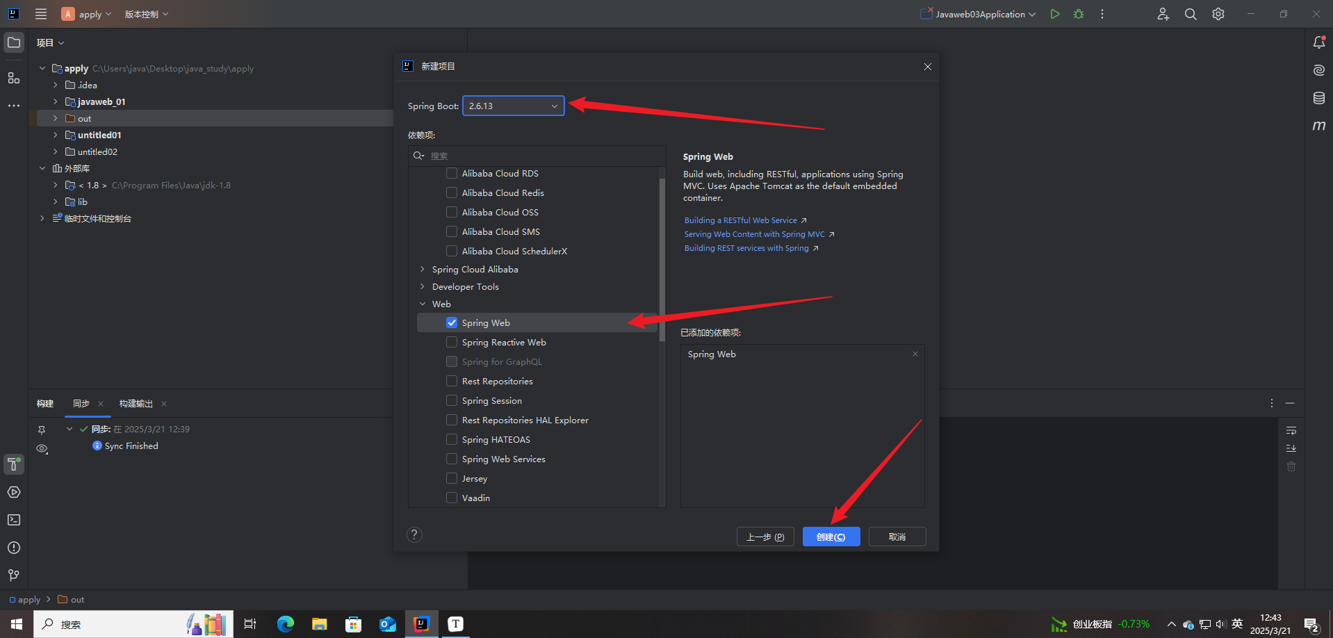Toggle the build view eye icon
The height and width of the screenshot is (638, 1333).
click(x=42, y=449)
